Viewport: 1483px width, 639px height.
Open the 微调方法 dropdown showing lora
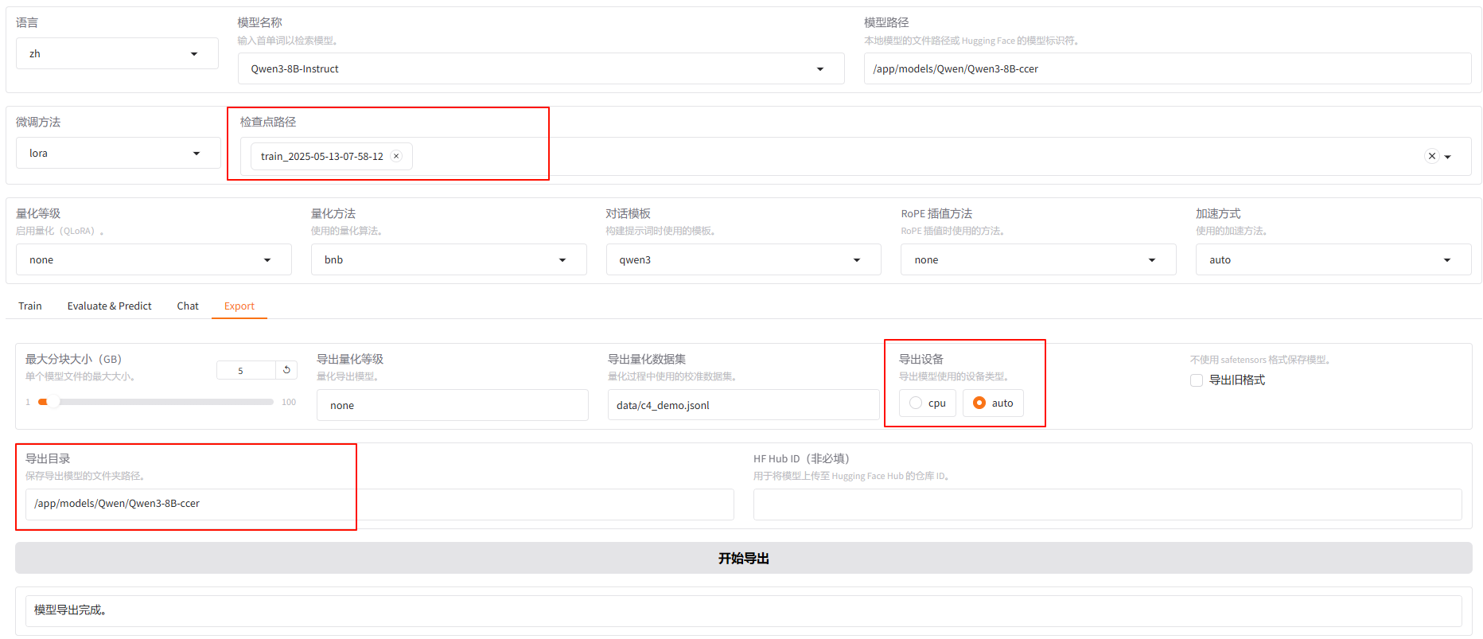pyautogui.click(x=118, y=154)
